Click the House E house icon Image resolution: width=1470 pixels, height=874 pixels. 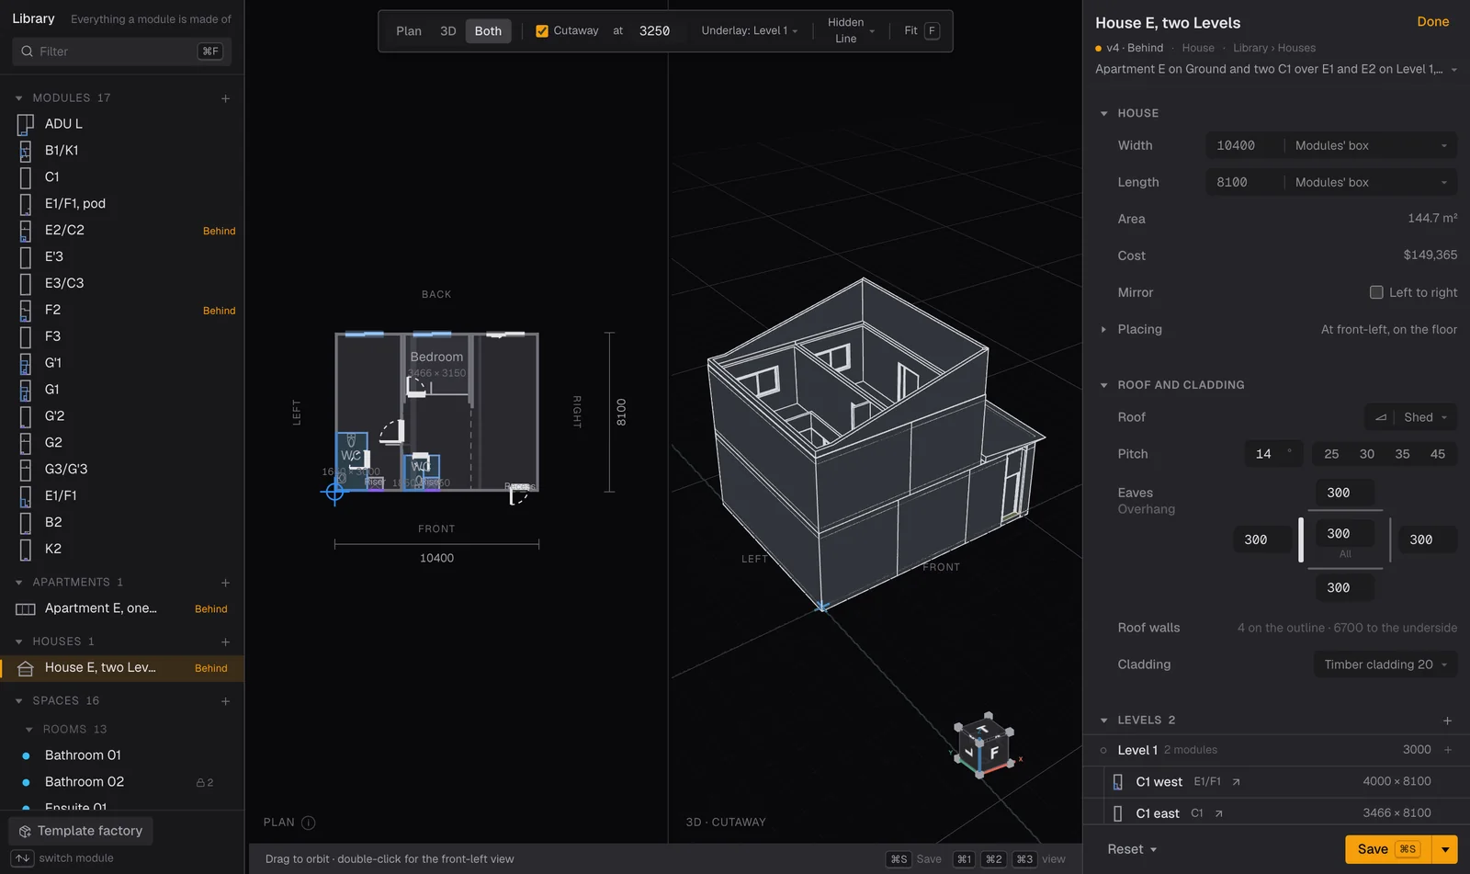click(x=26, y=668)
